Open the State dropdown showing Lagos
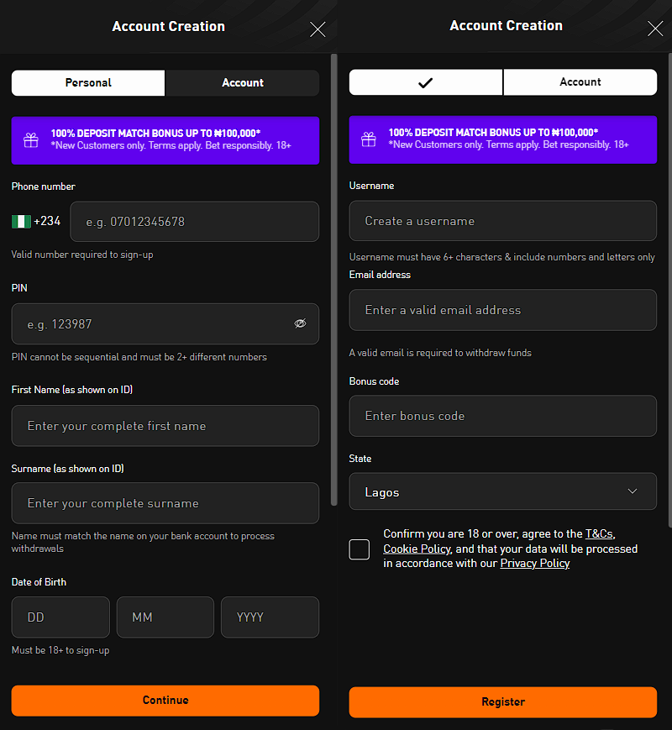The width and height of the screenshot is (672, 730). click(x=502, y=491)
